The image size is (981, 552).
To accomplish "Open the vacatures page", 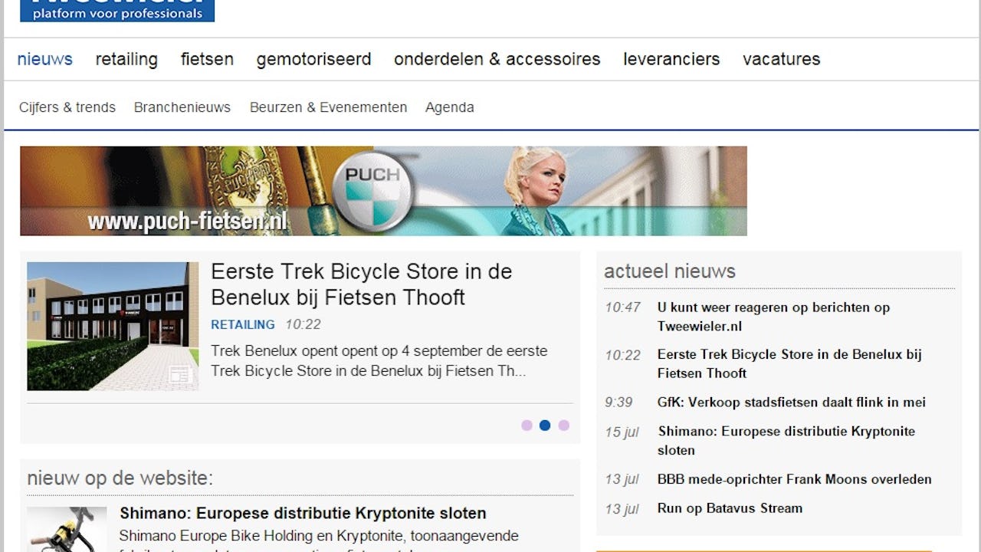I will [781, 59].
